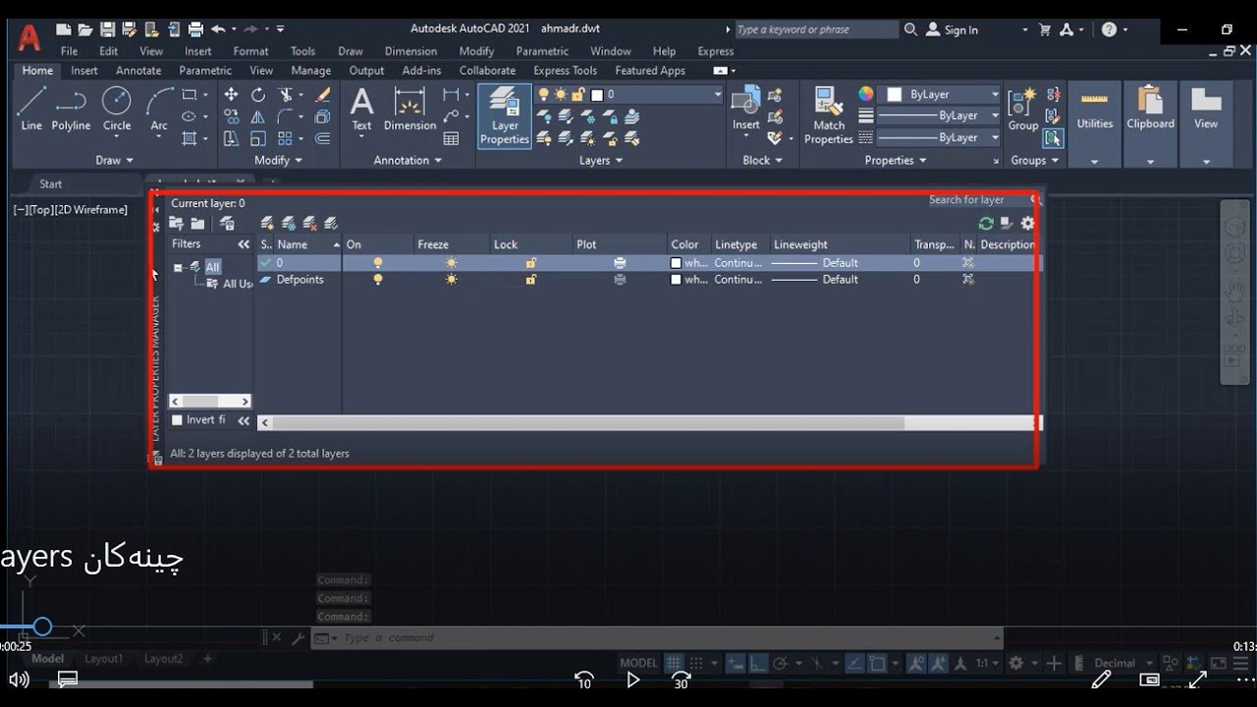The height and width of the screenshot is (707, 1257).
Task: Open the Parametric menu
Action: tap(542, 51)
